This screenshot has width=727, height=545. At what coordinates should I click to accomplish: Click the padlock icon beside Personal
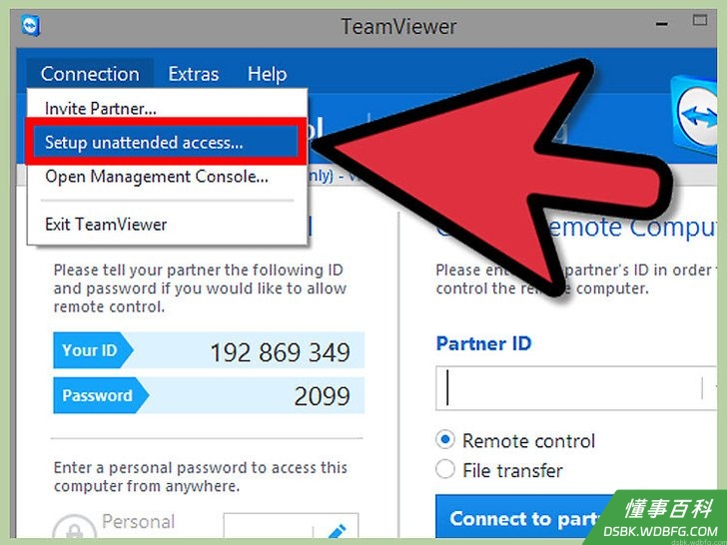74,528
